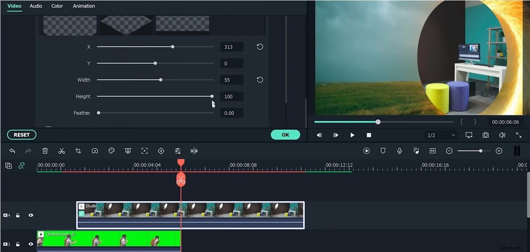
Task: Switch to the Audio tab
Action: [36, 6]
